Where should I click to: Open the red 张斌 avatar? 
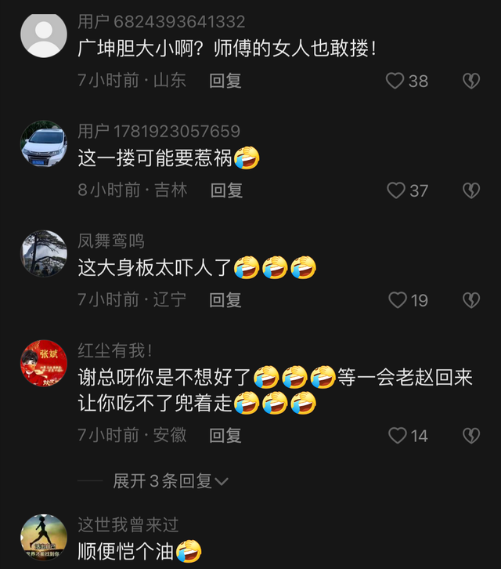[x=44, y=363]
